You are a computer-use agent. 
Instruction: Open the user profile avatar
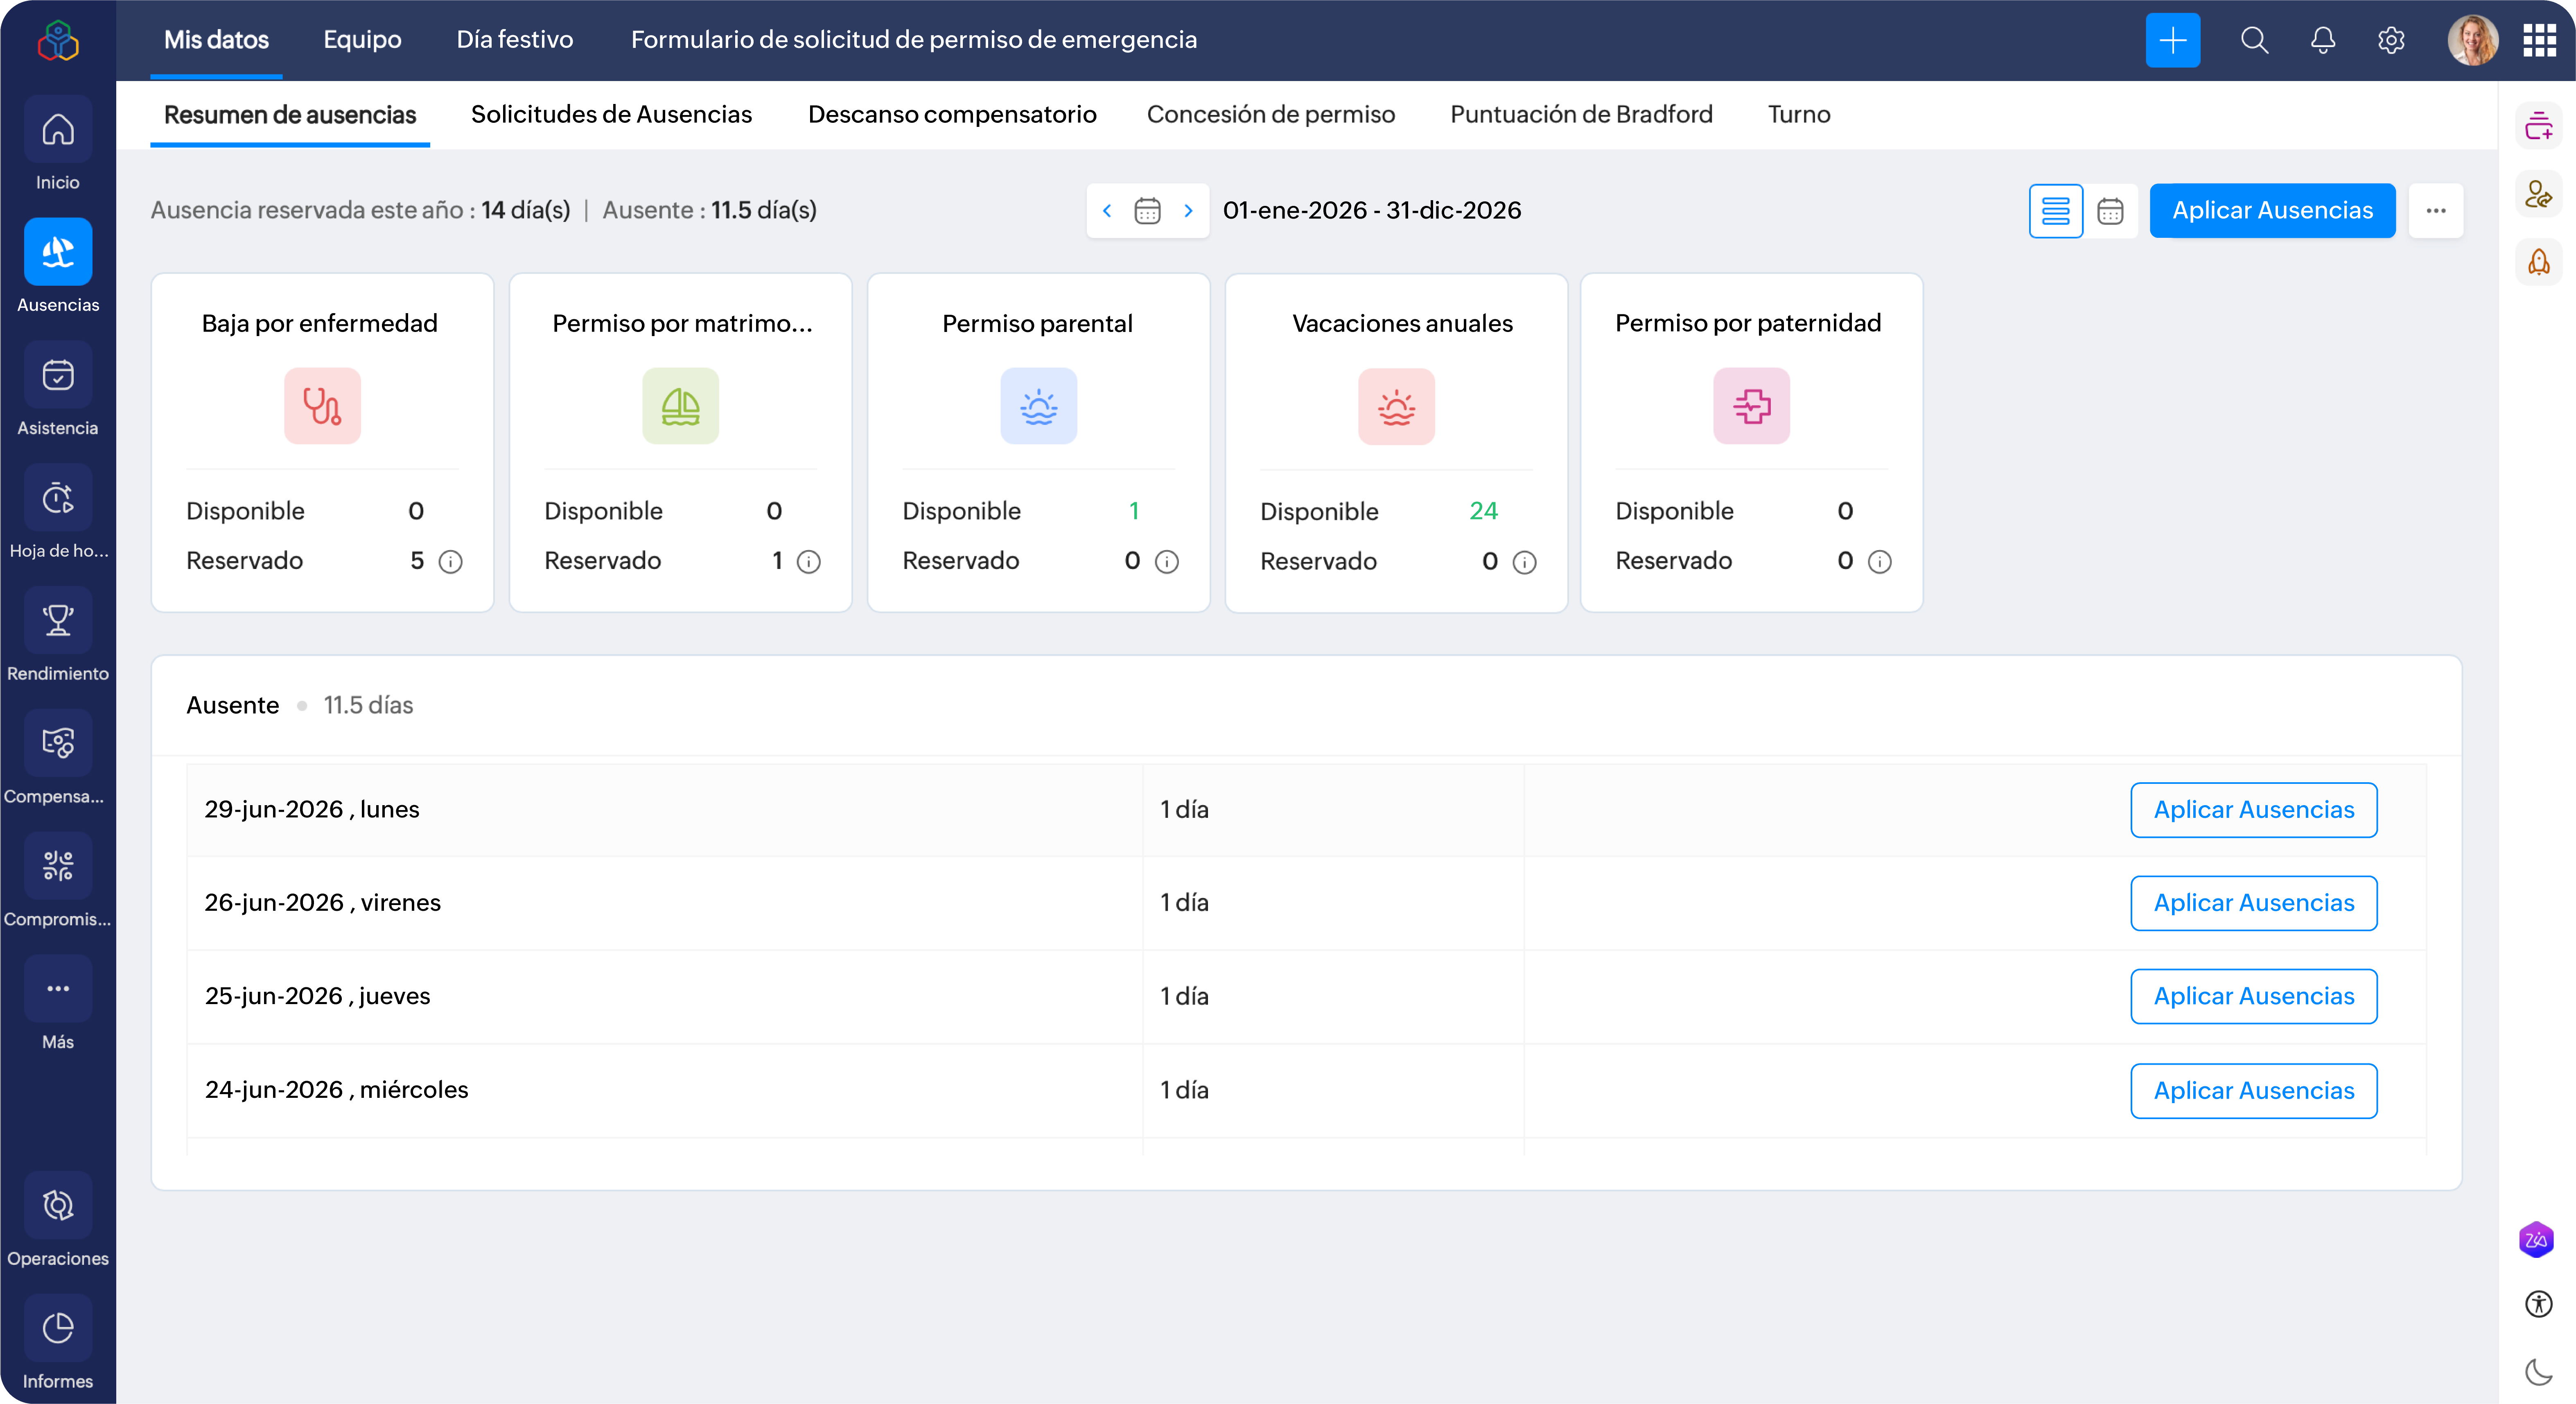[2472, 40]
